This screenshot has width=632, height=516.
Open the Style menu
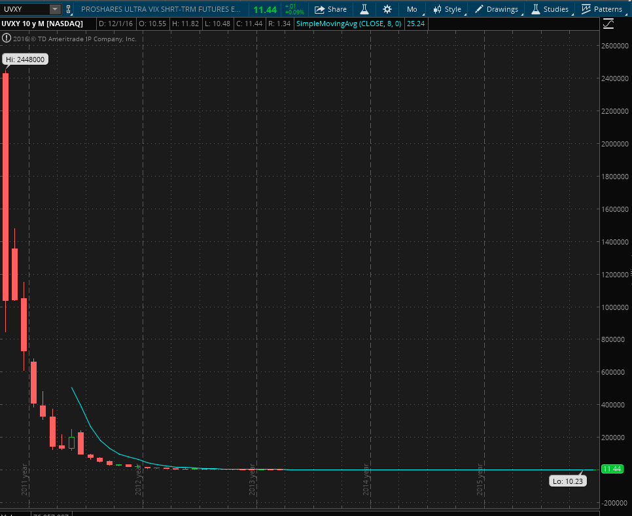tap(448, 9)
